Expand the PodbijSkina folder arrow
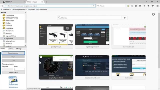 point(2,28)
